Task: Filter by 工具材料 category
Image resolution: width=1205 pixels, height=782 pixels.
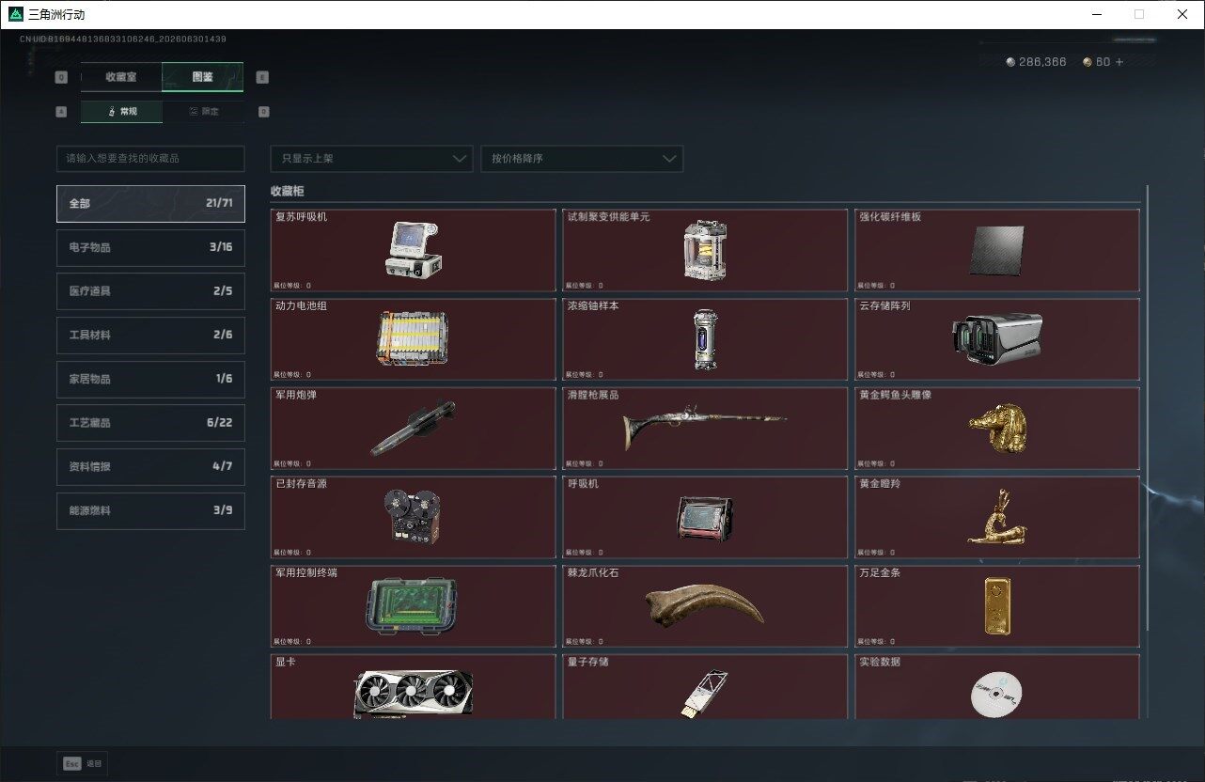Action: pyautogui.click(x=150, y=335)
